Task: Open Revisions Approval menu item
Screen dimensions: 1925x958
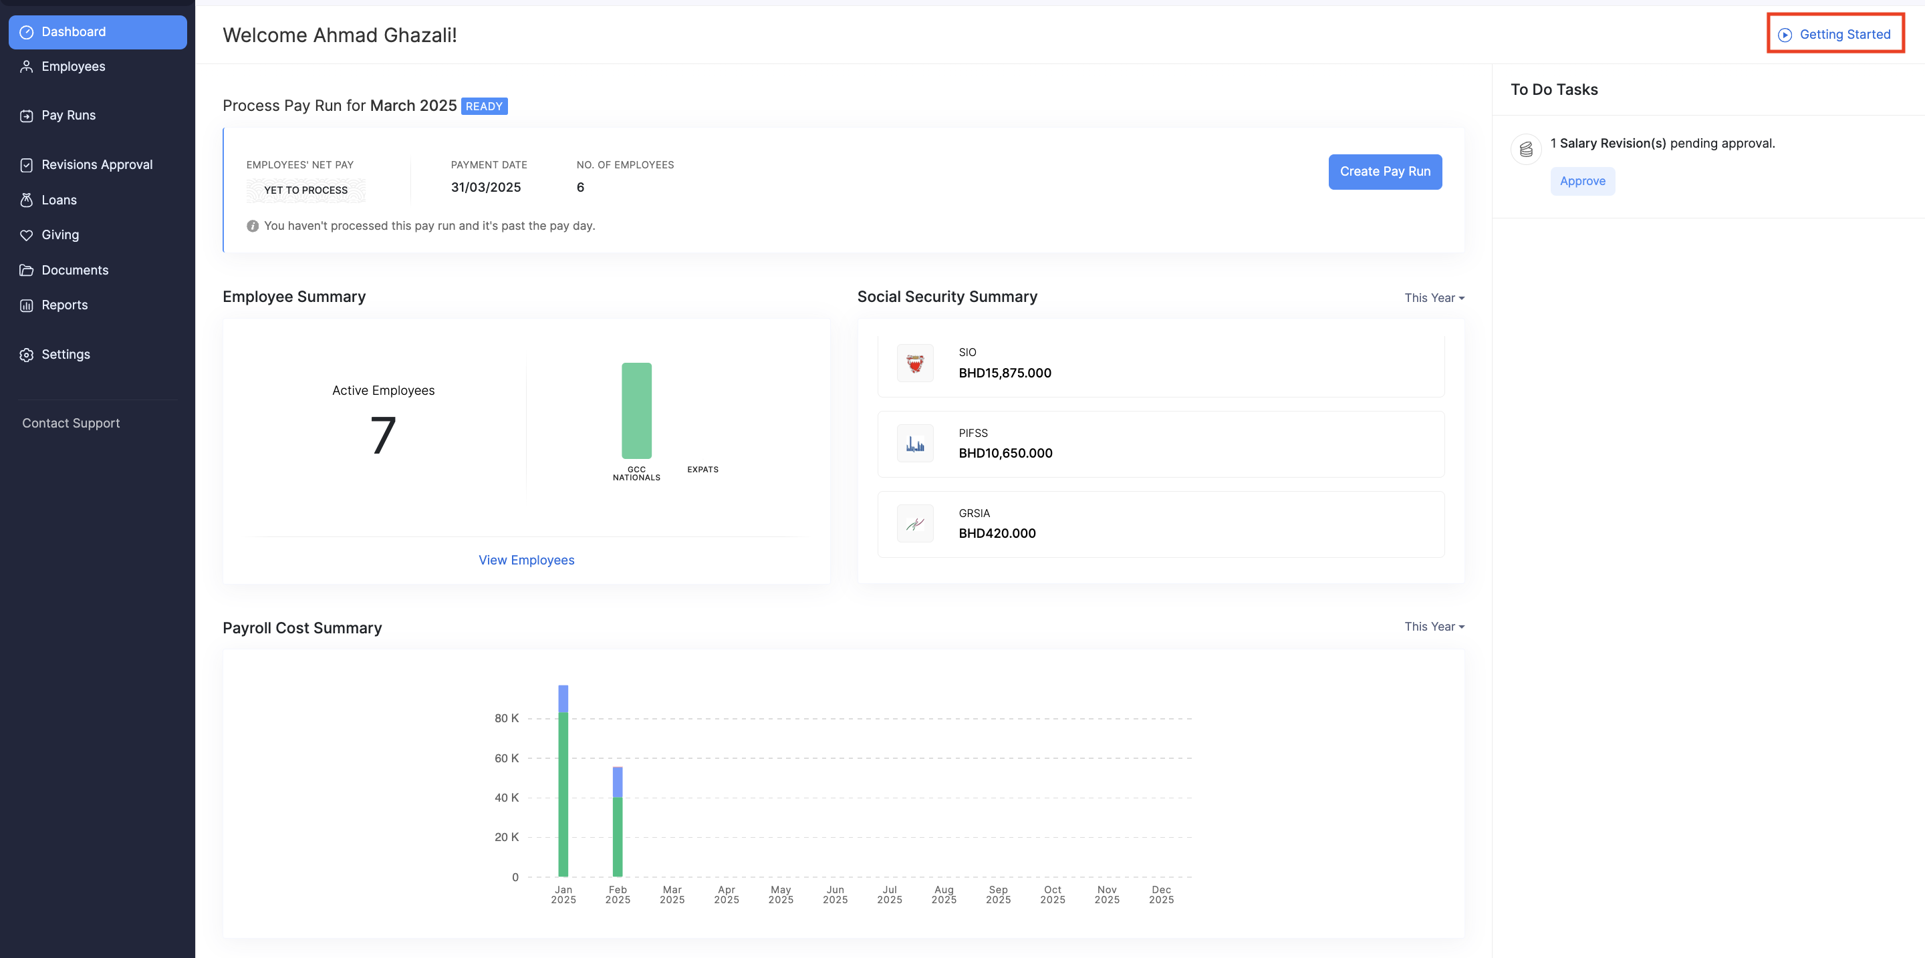Action: 96,165
